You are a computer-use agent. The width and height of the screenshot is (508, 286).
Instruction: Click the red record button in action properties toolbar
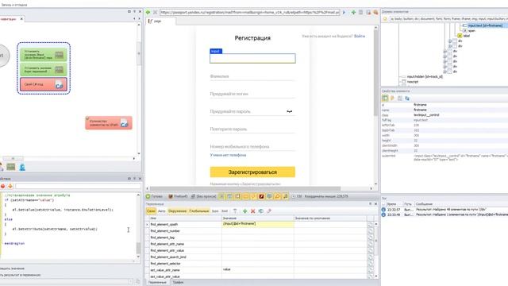point(3,186)
